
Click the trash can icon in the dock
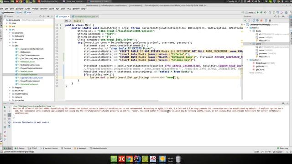coord(178,159)
